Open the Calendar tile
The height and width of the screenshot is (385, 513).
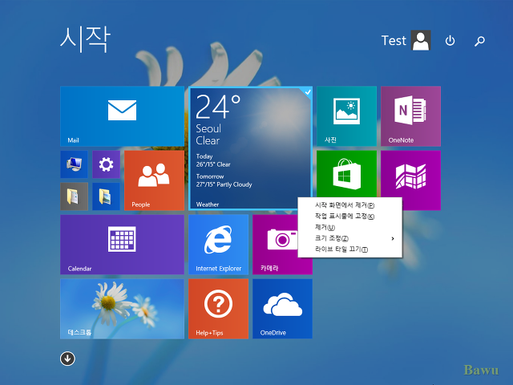[x=122, y=244]
